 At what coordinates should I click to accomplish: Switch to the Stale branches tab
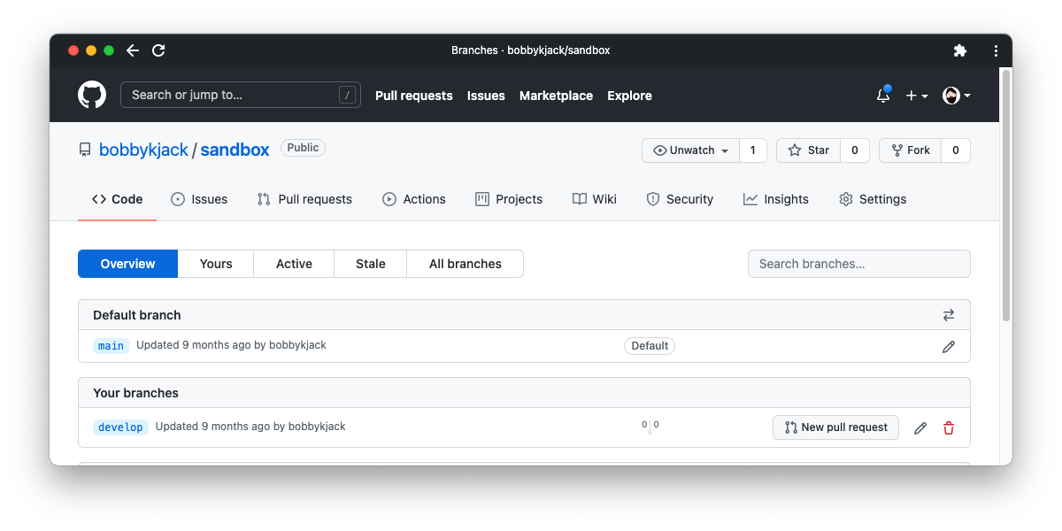click(370, 263)
